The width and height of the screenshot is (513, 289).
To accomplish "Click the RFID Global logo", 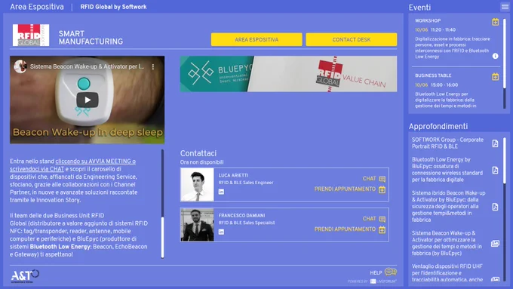I will [x=31, y=35].
